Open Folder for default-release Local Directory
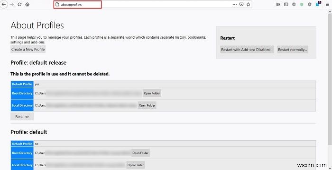 click(x=147, y=105)
